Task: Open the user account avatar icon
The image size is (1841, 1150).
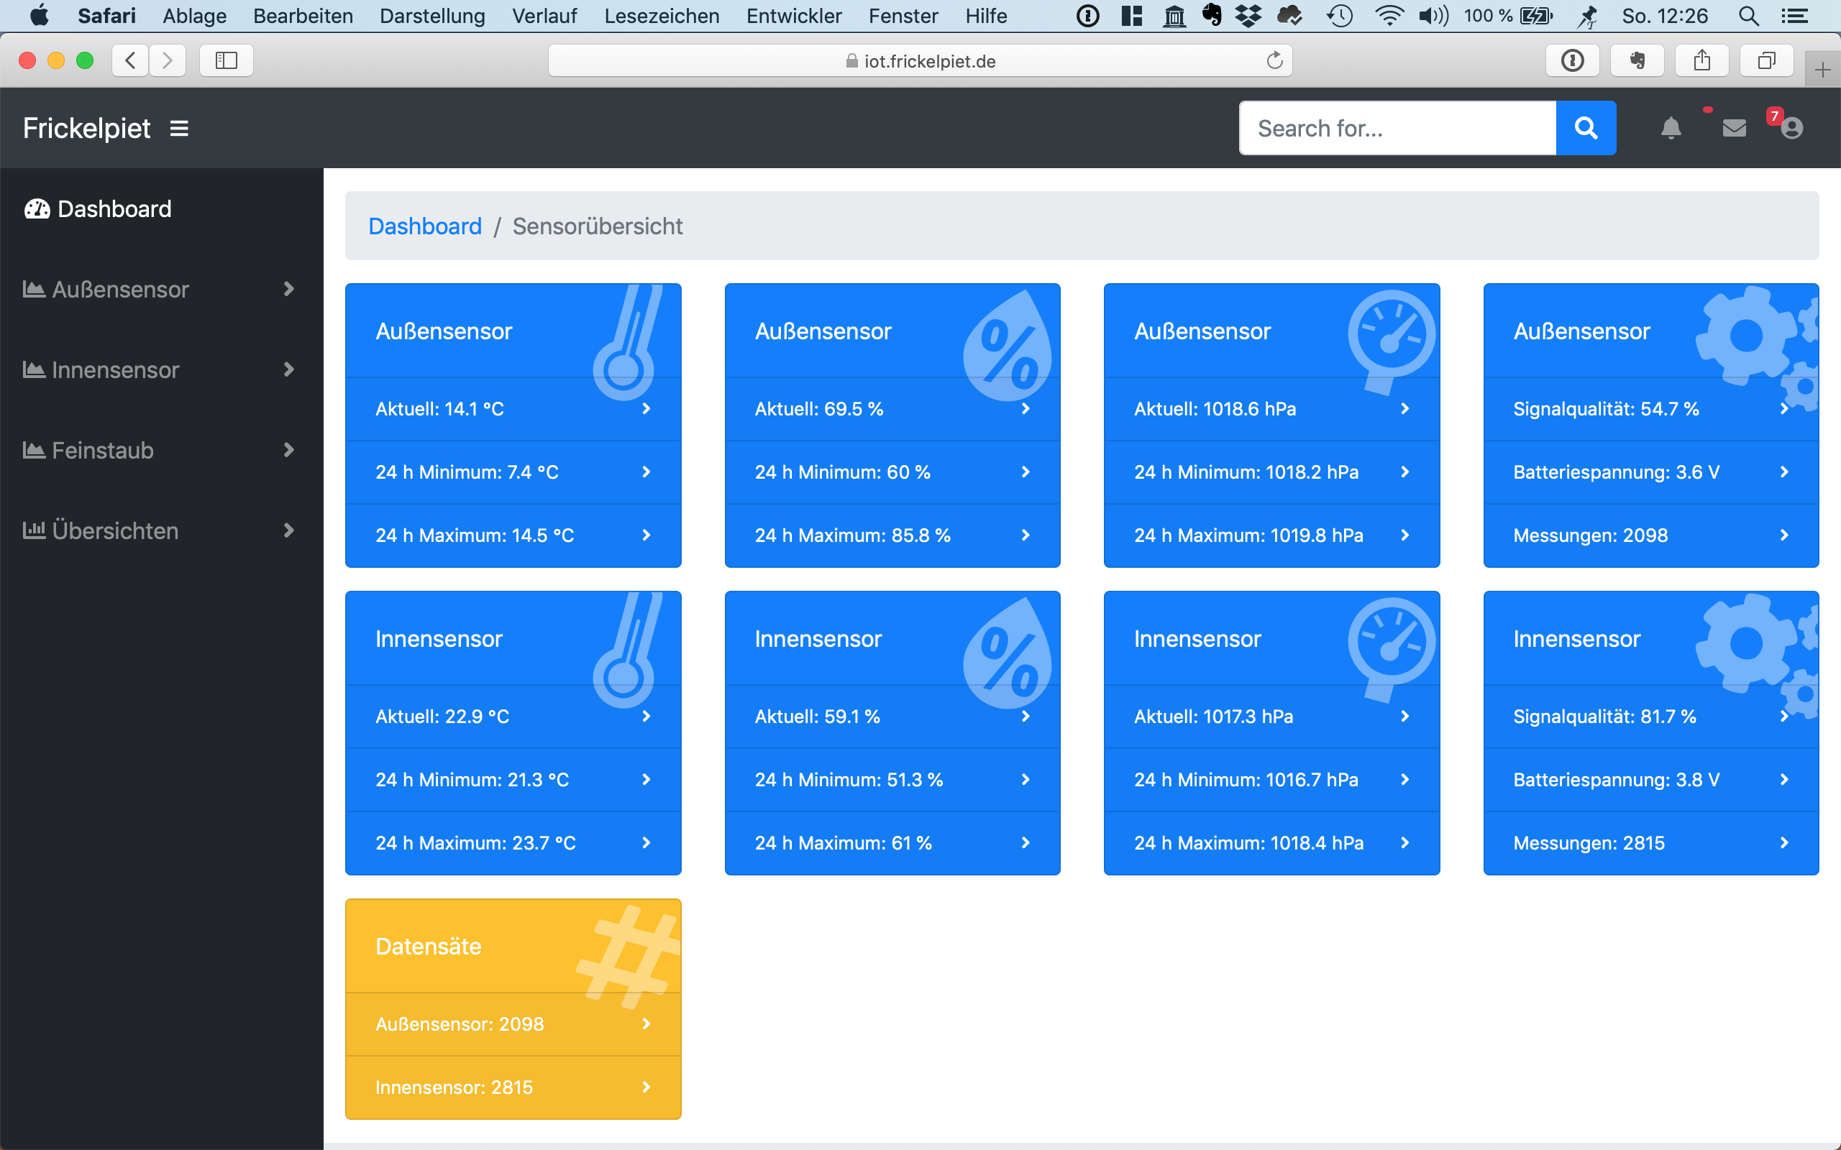Action: pos(1791,128)
